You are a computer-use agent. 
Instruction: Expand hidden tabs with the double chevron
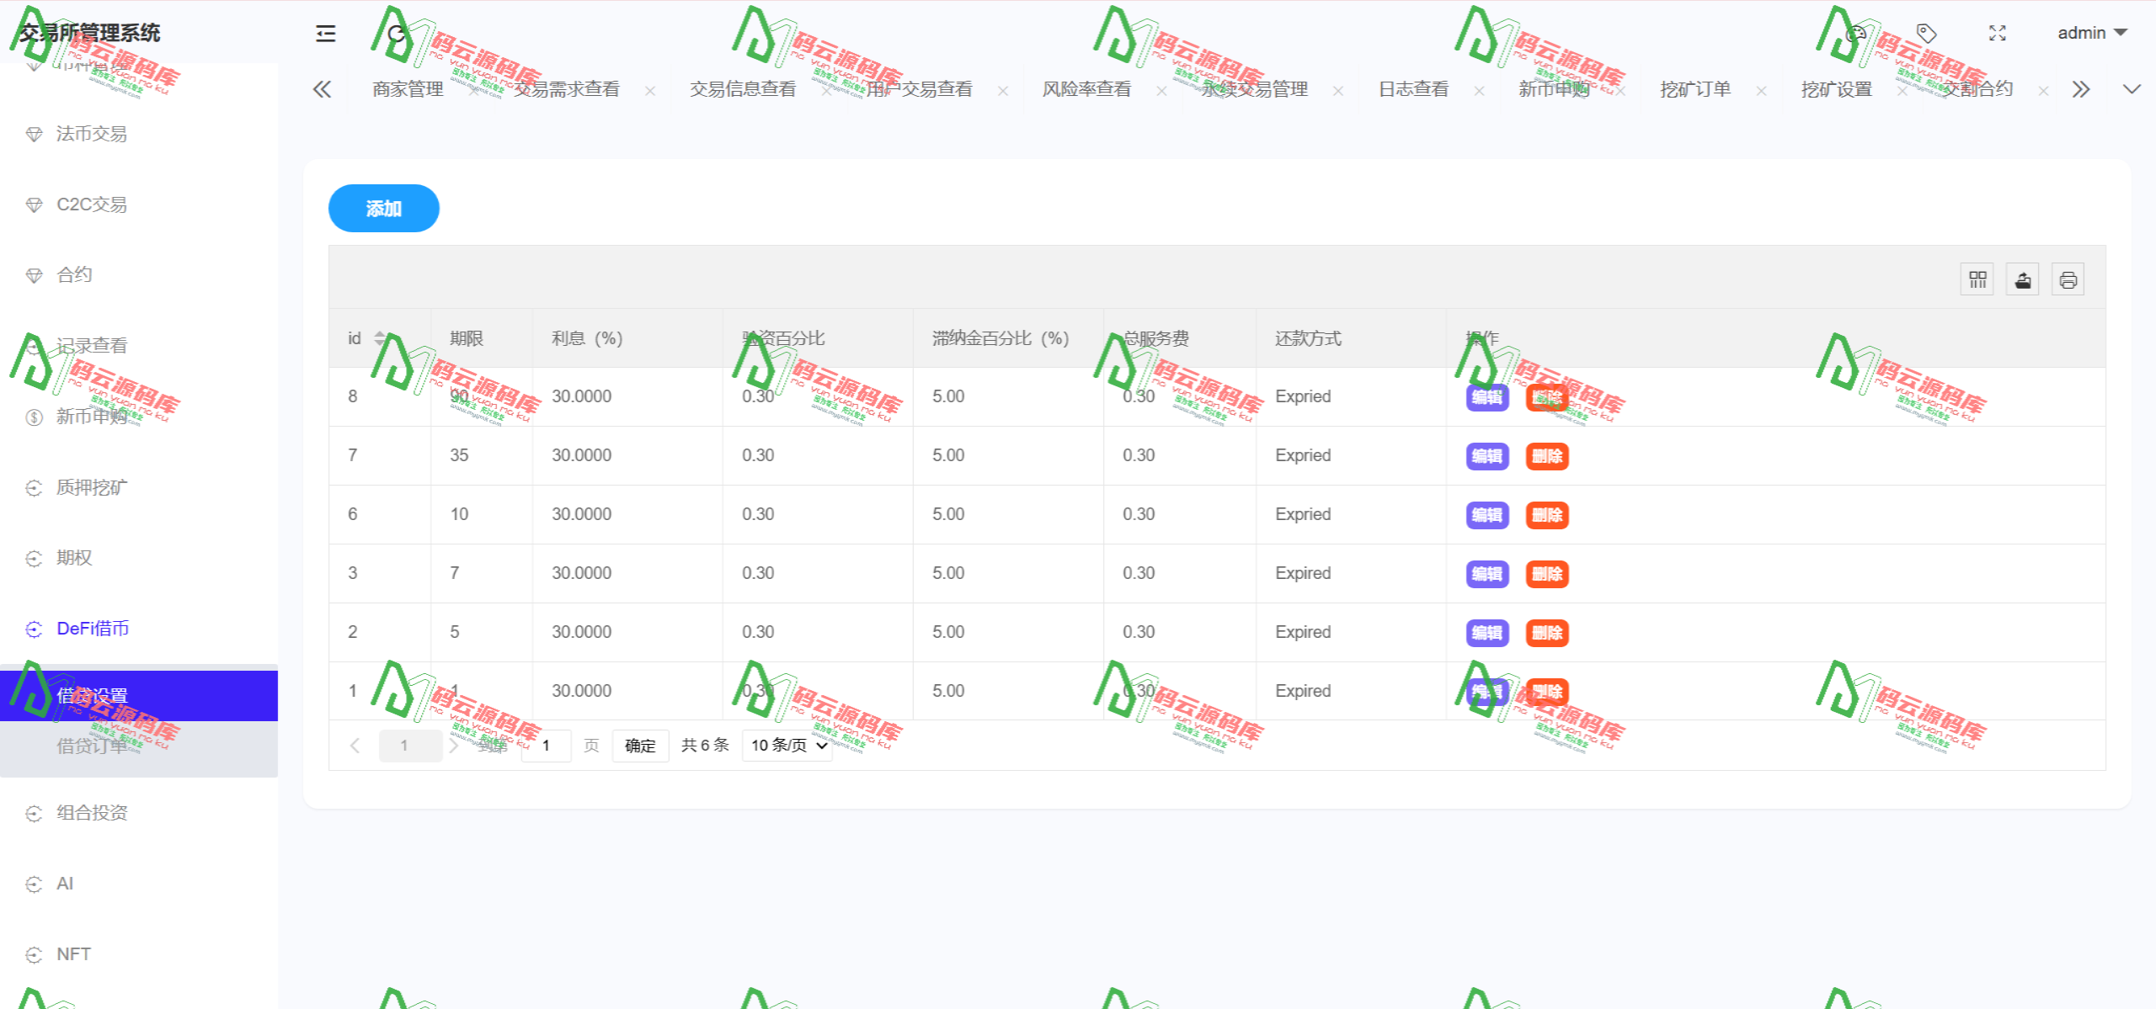(2081, 88)
